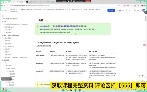The image size is (147, 92).
Task: Open the Copilot chat icon
Action: [x=142, y=6]
